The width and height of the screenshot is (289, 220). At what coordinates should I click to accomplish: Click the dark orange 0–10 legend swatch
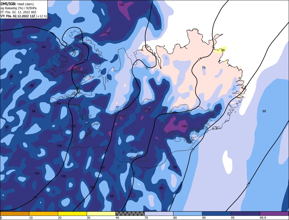[x=14, y=213]
